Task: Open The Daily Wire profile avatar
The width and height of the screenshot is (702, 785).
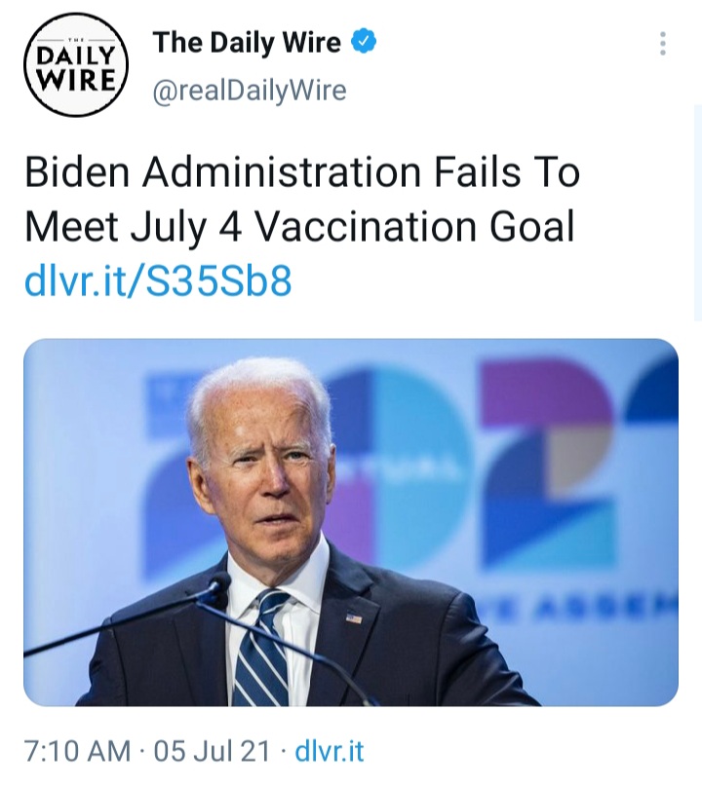Action: (x=76, y=65)
